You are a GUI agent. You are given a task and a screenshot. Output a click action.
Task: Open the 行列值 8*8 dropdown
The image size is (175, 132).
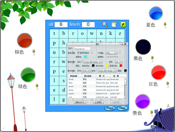tap(116, 53)
